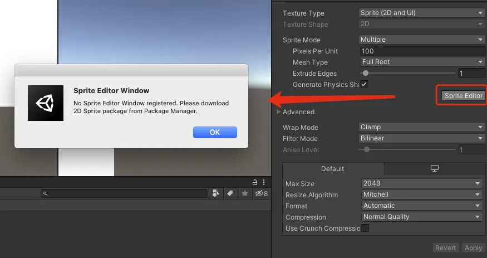Click the search by type icon

216,193
